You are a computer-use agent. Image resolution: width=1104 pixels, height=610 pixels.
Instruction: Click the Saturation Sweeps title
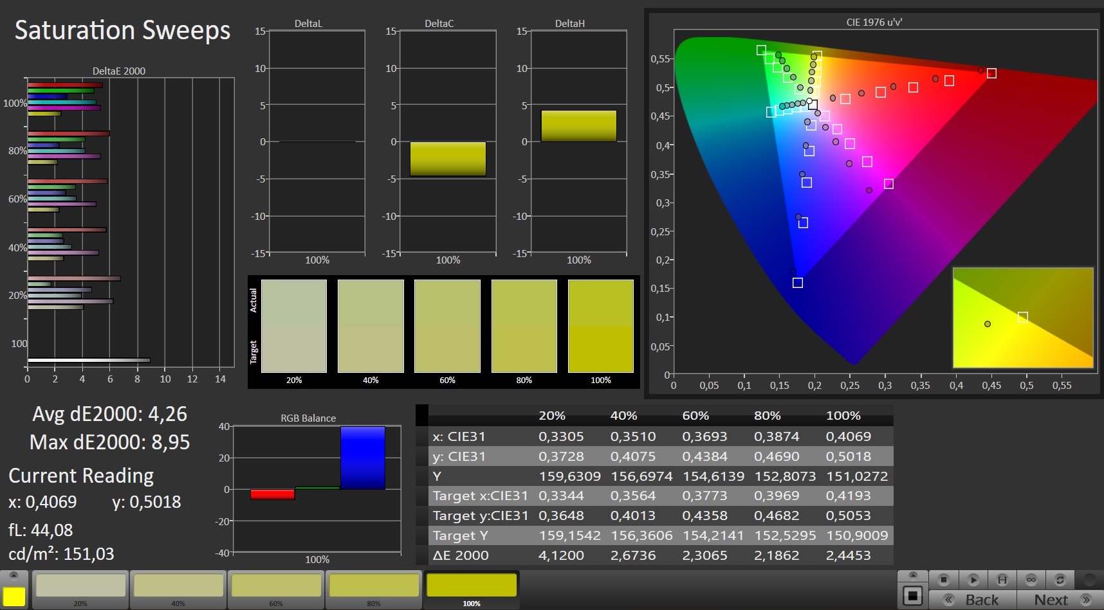122,30
